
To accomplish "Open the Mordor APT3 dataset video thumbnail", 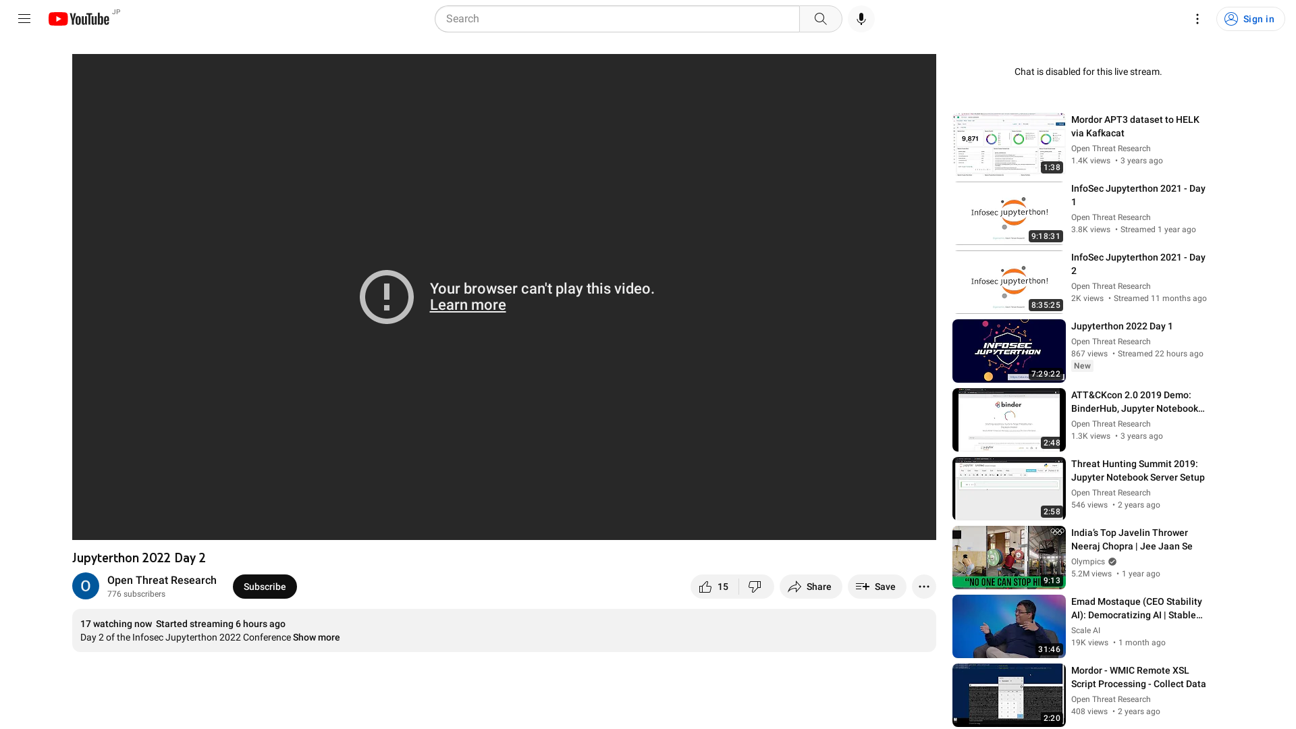I will (1008, 146).
